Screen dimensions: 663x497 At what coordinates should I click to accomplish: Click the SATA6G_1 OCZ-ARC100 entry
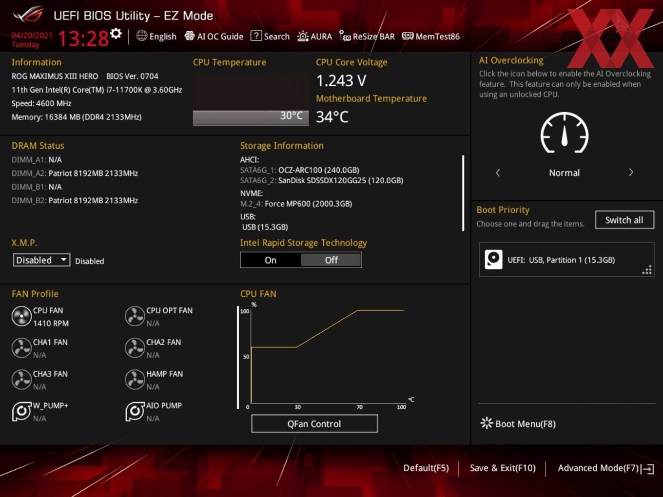pyautogui.click(x=300, y=170)
